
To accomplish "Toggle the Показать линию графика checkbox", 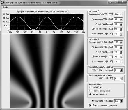I will point(90,105).
